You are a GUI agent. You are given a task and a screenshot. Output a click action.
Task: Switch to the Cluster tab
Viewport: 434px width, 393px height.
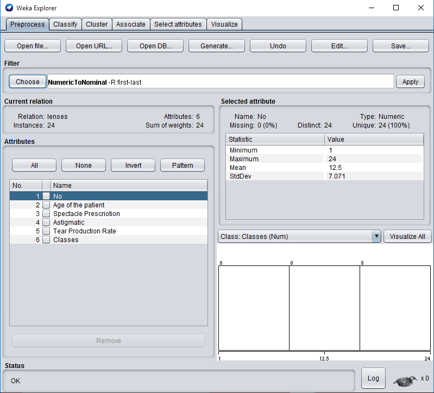97,24
